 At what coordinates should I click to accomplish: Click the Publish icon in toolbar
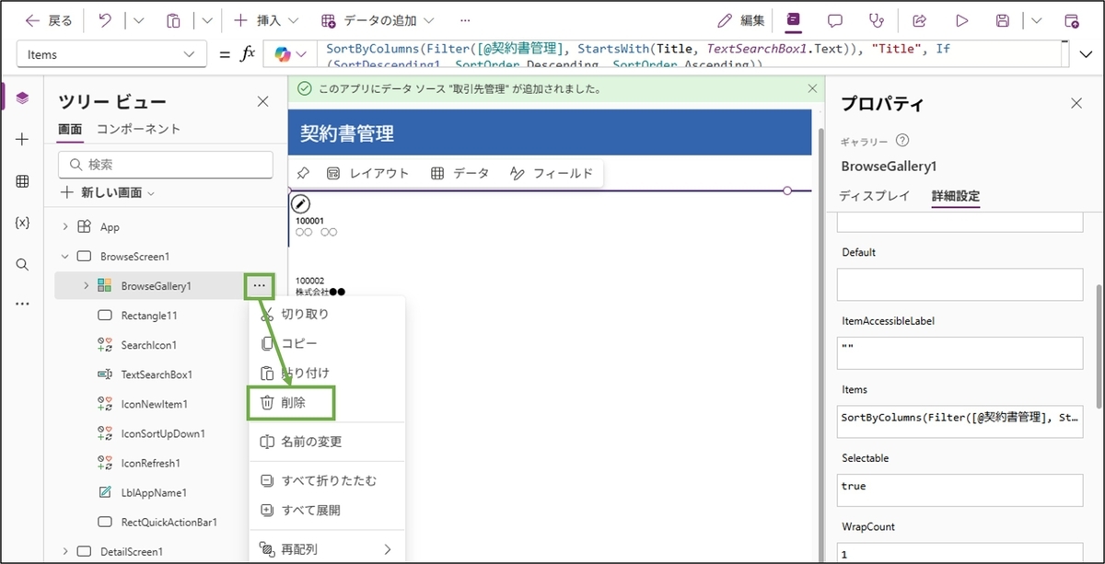click(x=1071, y=20)
